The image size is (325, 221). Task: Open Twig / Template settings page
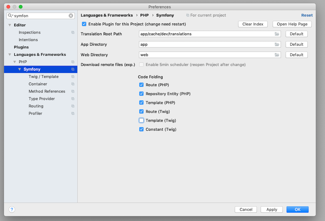[44, 77]
